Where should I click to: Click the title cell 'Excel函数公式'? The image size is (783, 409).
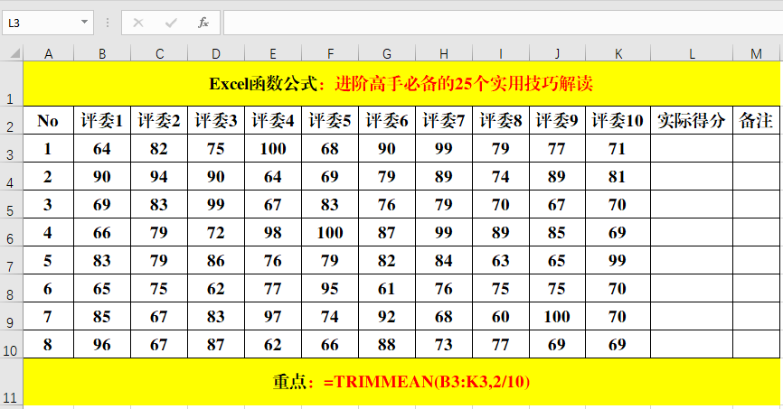[401, 84]
